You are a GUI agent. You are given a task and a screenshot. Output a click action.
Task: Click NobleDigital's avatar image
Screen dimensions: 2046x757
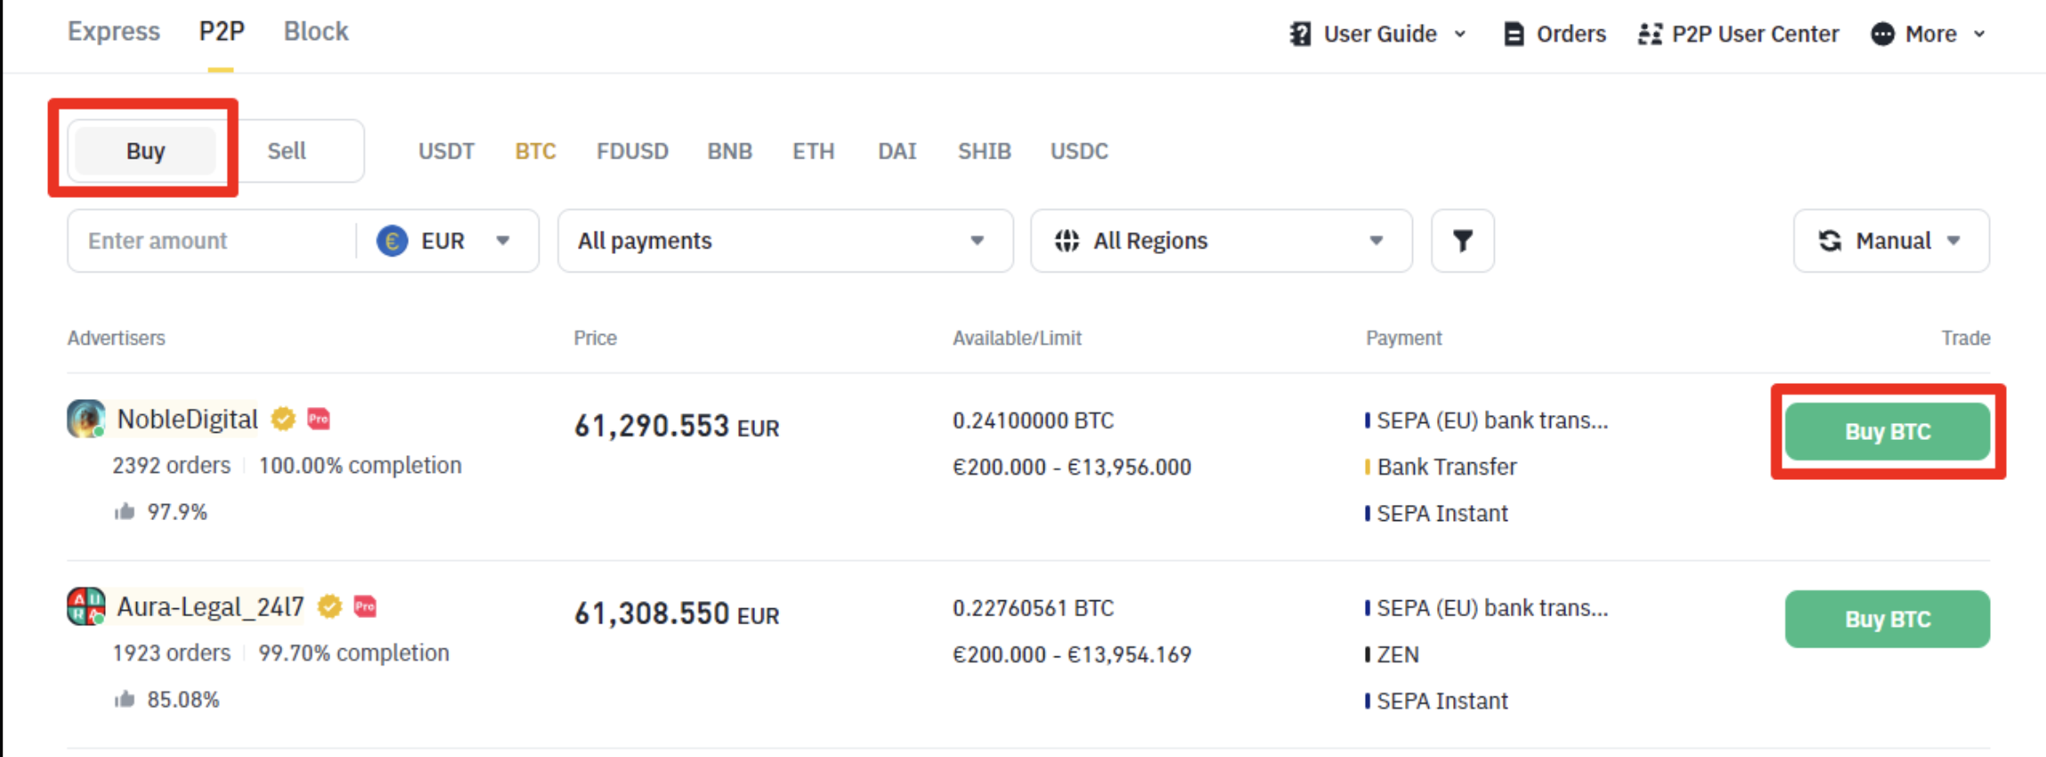85,419
